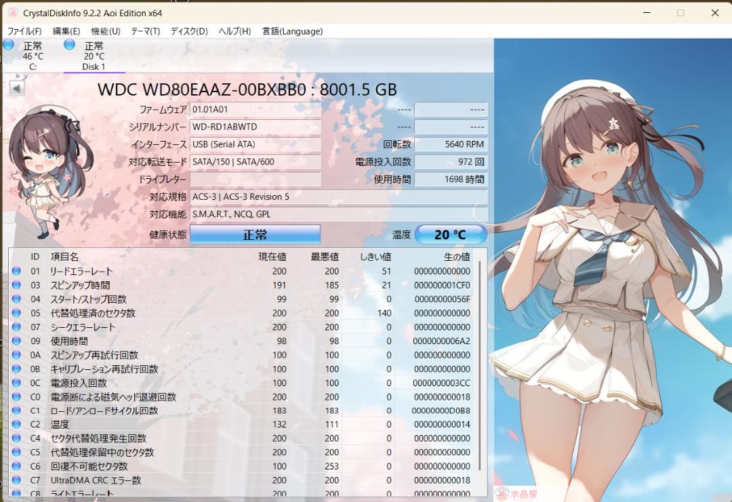Click threshold value 140 in row 05
Viewport: 732px width, 502px height.
[x=384, y=313]
